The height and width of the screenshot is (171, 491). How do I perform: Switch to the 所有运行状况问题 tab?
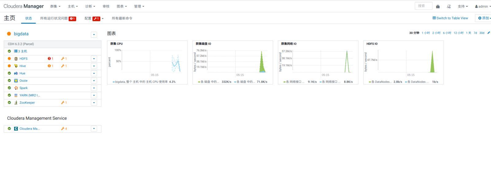coord(58,18)
